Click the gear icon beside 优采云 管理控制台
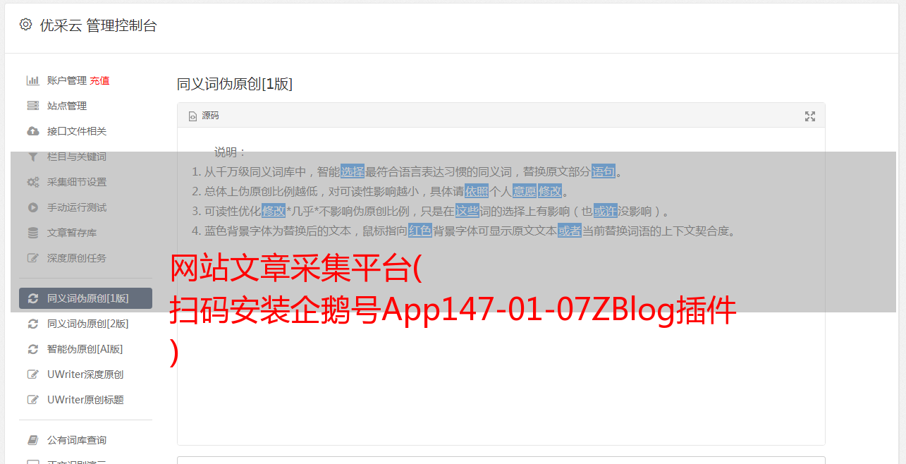The image size is (906, 464). (25, 25)
